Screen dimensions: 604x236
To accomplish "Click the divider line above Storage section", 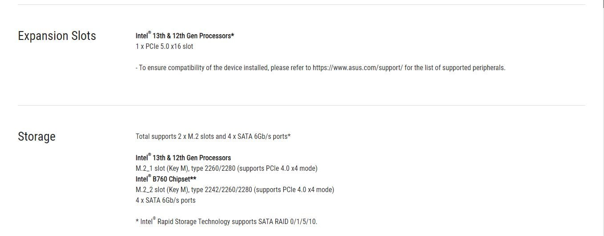I will coord(302,105).
